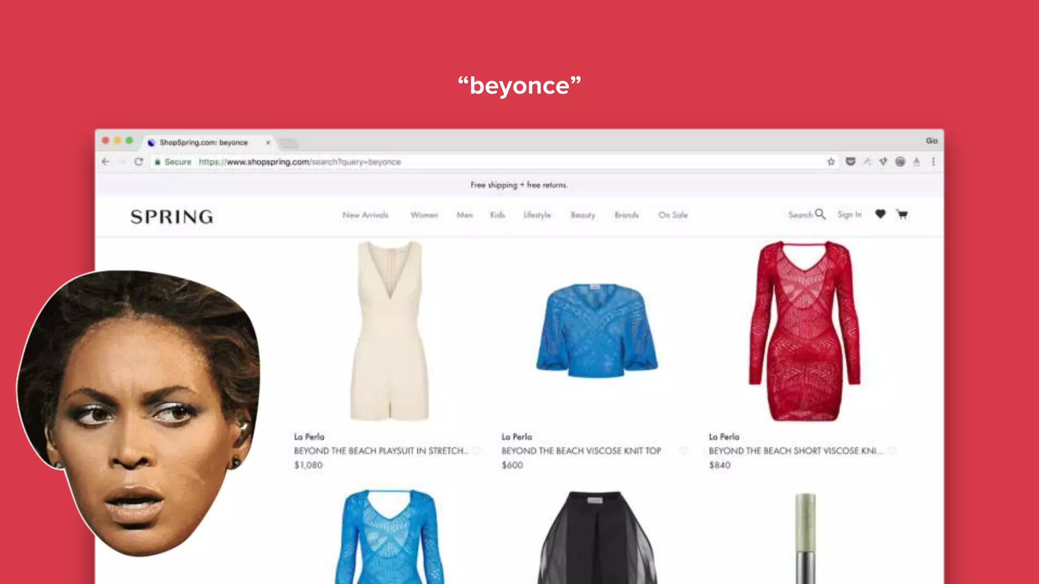Reload the page with the refresh icon
Image resolution: width=1039 pixels, height=584 pixels.
coord(138,162)
